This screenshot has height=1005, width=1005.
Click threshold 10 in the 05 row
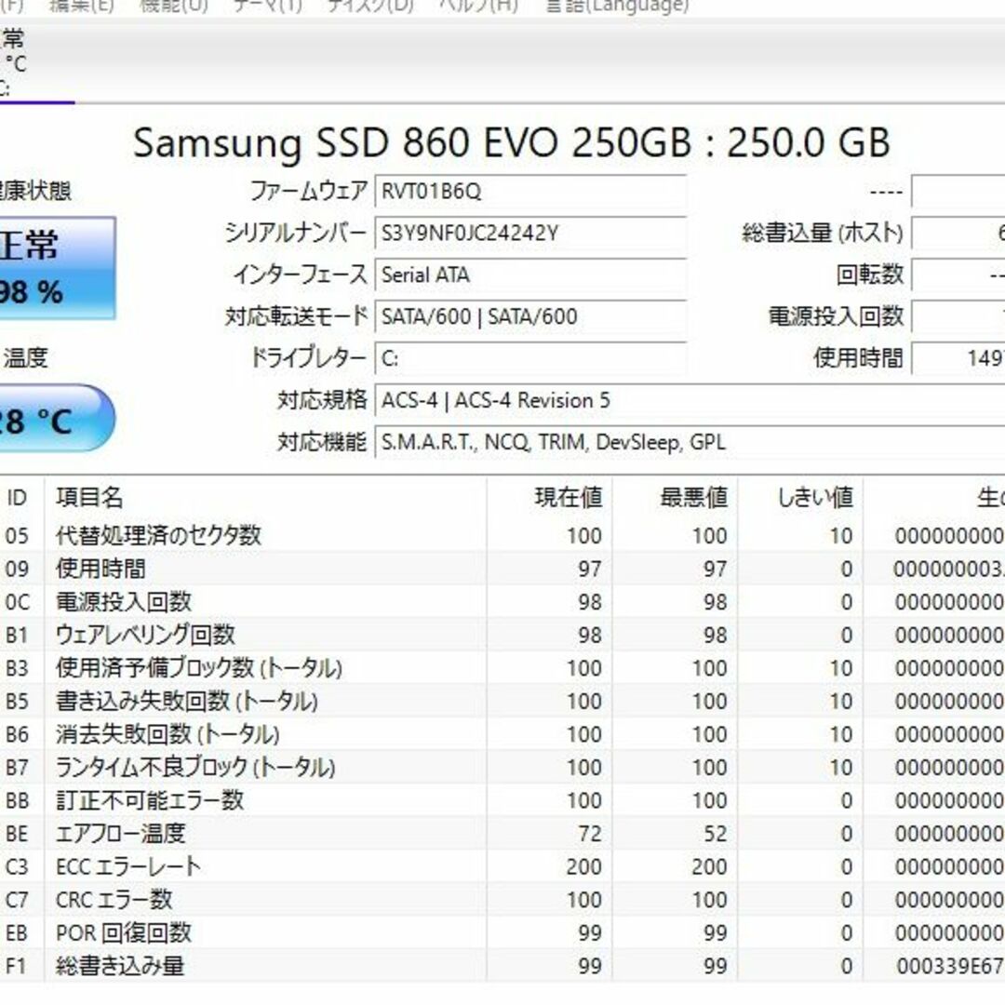(x=841, y=536)
